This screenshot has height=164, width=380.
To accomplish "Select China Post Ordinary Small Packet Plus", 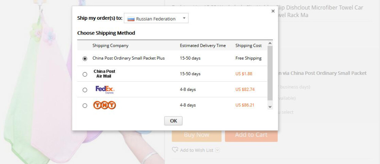I will pos(85,58).
